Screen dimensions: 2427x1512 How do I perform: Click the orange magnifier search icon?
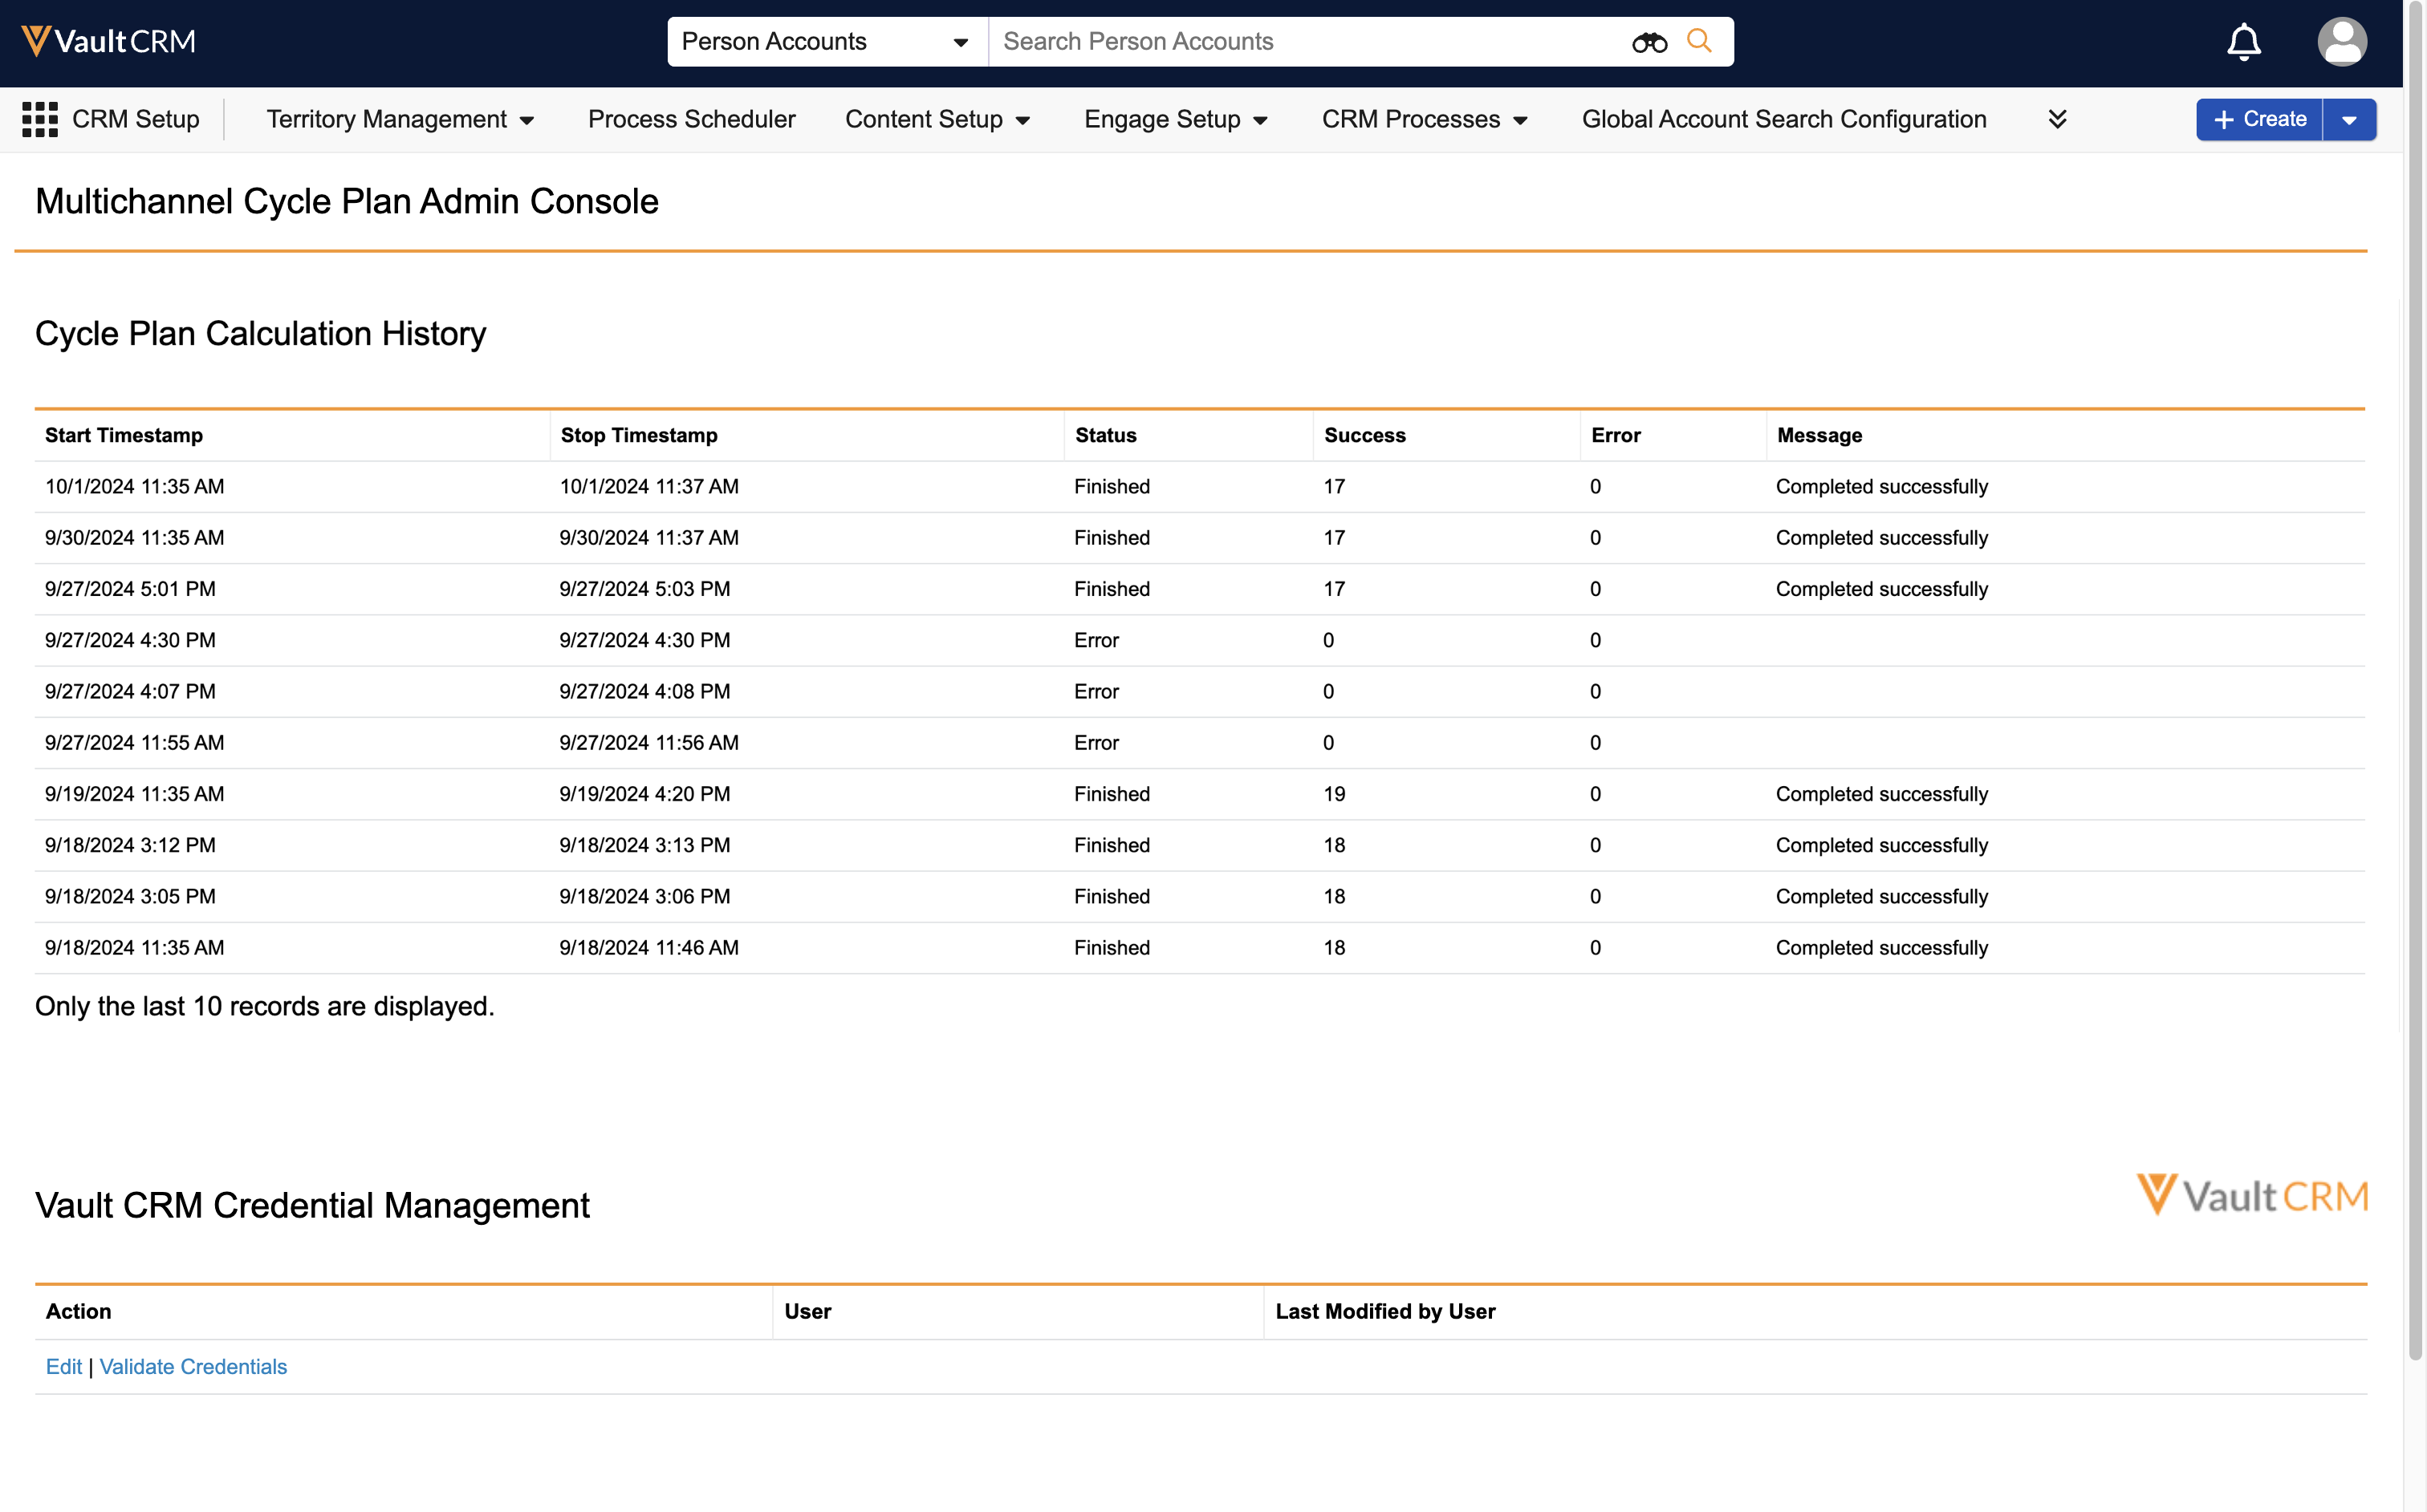(x=1699, y=41)
